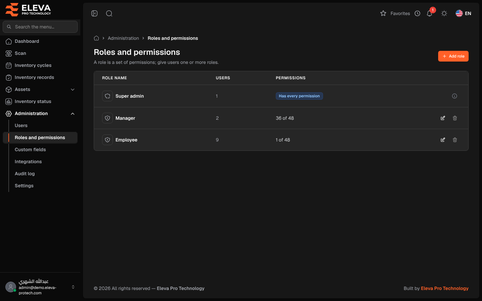Image resolution: width=482 pixels, height=301 pixels.
Task: Open the search magnifier in top bar
Action: [x=109, y=13]
